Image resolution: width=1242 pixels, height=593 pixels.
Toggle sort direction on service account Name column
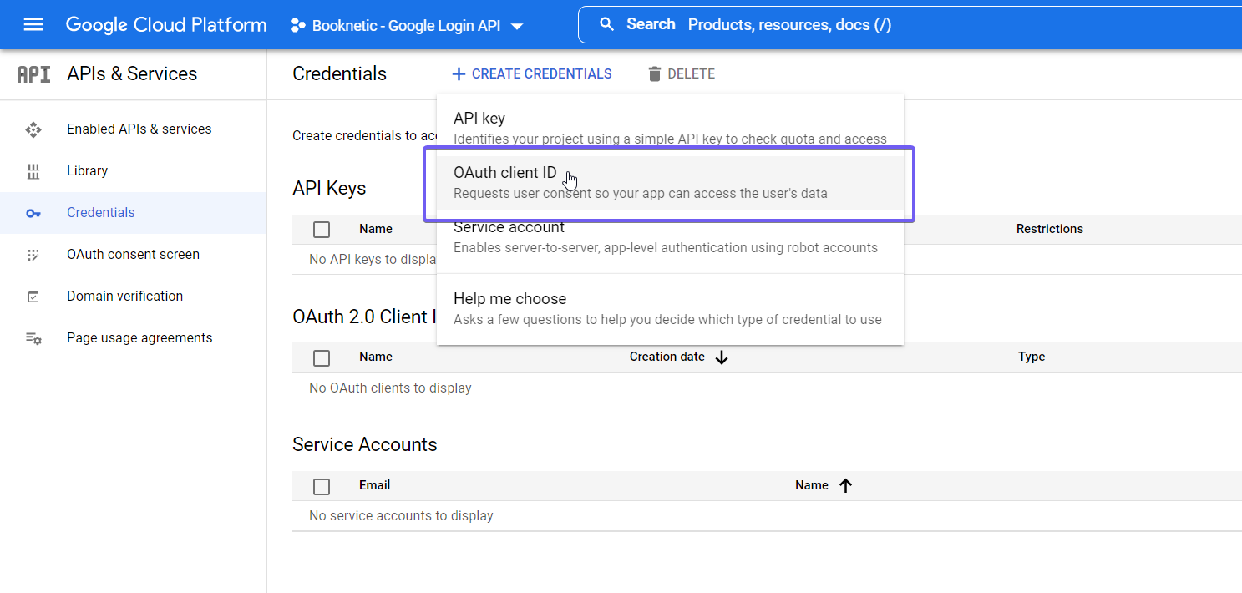(845, 484)
